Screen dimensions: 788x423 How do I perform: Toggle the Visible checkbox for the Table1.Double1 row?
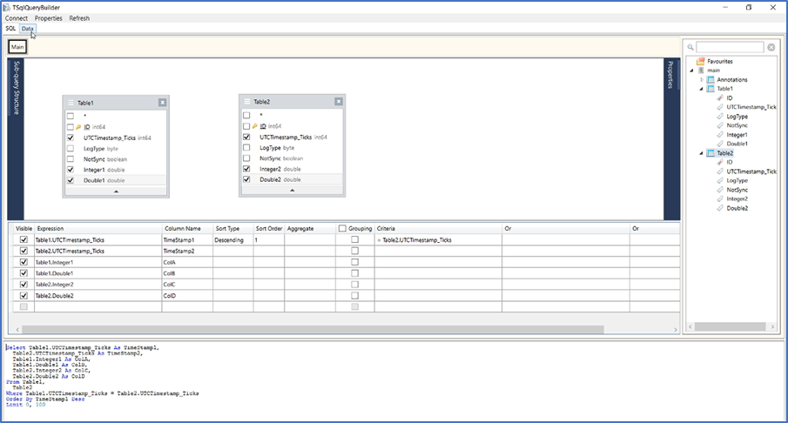pyautogui.click(x=24, y=273)
